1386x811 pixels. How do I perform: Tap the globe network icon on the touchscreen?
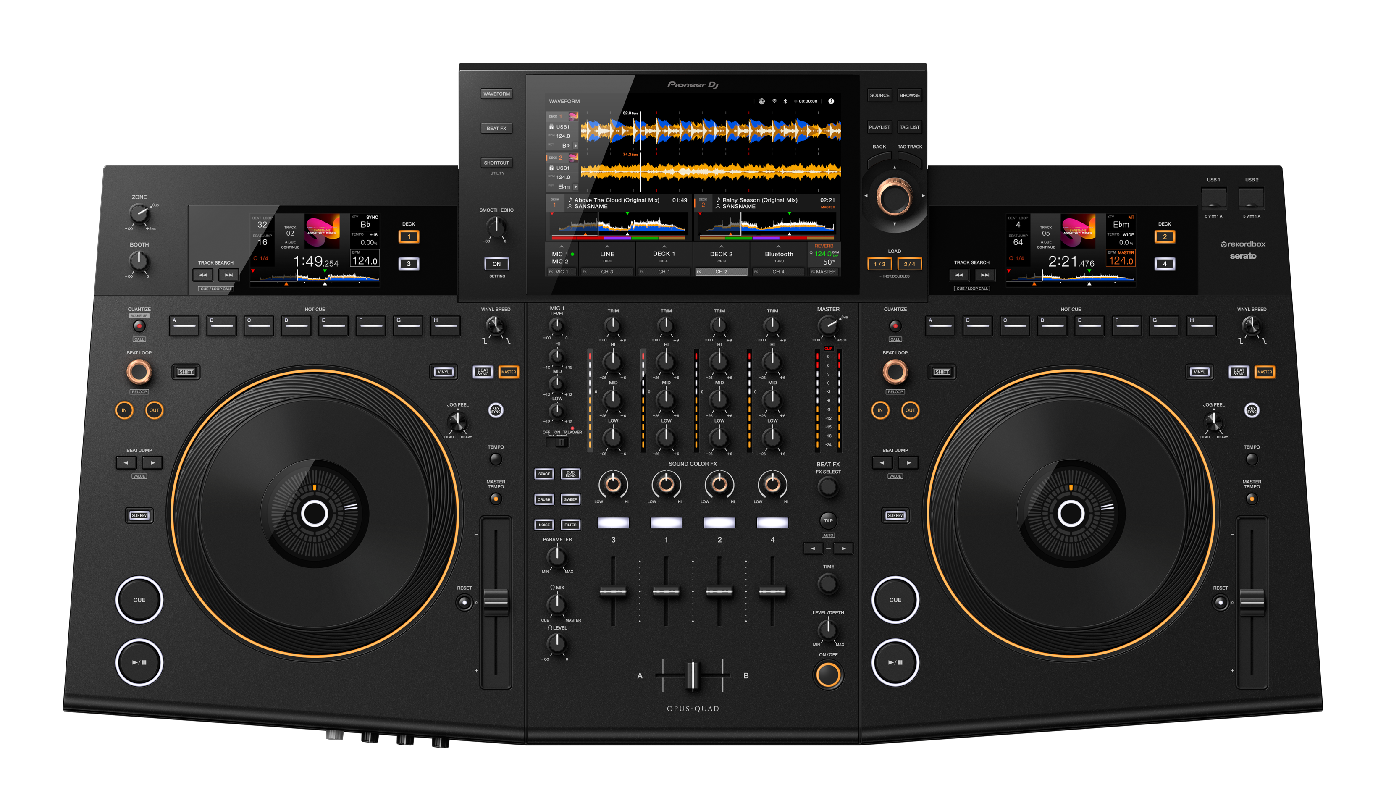coord(761,101)
